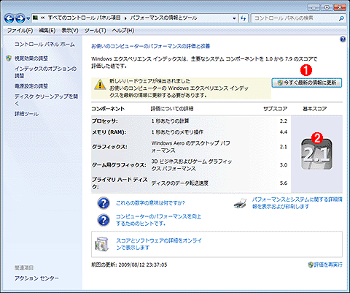Click question icon beside コンピューターのパフォーマンスを向上

click(x=104, y=220)
